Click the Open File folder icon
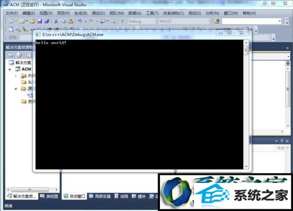This screenshot has width=293, height=211. 32,21
